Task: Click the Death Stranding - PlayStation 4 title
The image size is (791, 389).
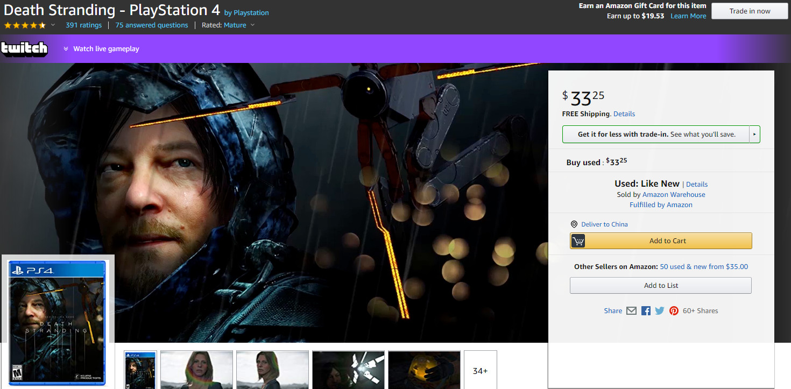Action: [x=112, y=10]
